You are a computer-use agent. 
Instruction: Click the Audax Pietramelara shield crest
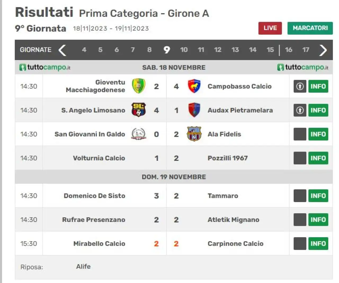pos(194,110)
